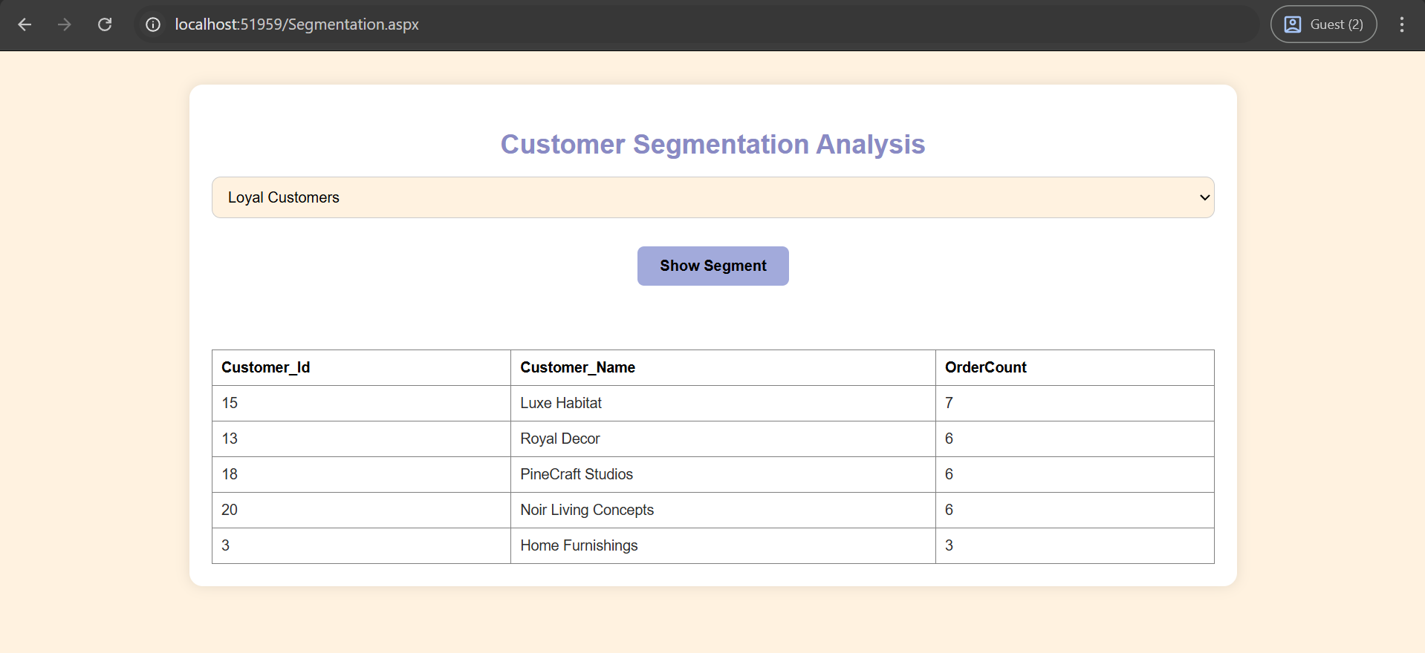Select the Home Furnishings name cell
The height and width of the screenshot is (653, 1425).
[x=723, y=545]
